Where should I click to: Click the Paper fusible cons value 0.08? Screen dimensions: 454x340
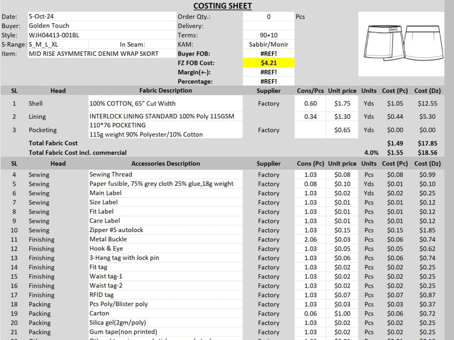311,184
